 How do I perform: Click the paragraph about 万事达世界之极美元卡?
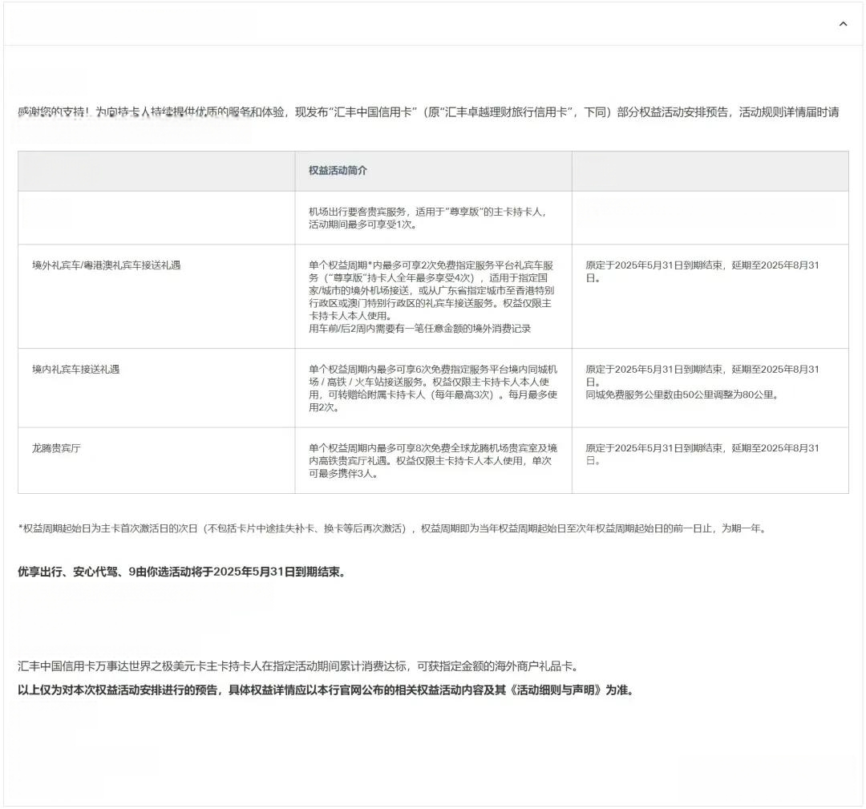click(x=297, y=666)
